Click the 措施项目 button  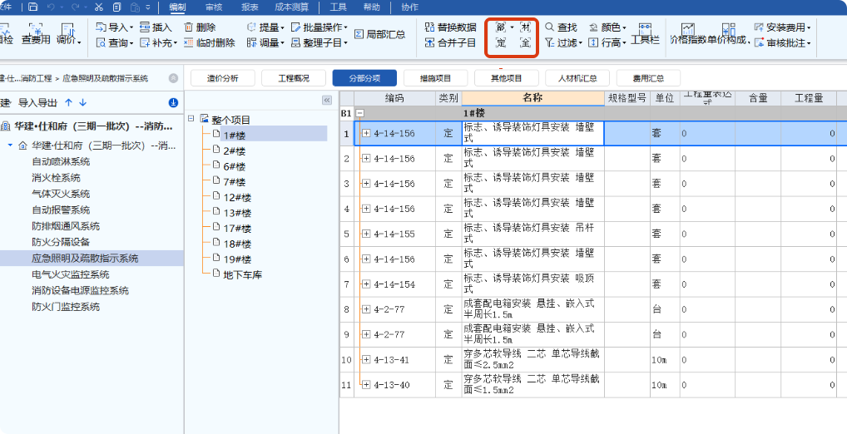(x=435, y=78)
